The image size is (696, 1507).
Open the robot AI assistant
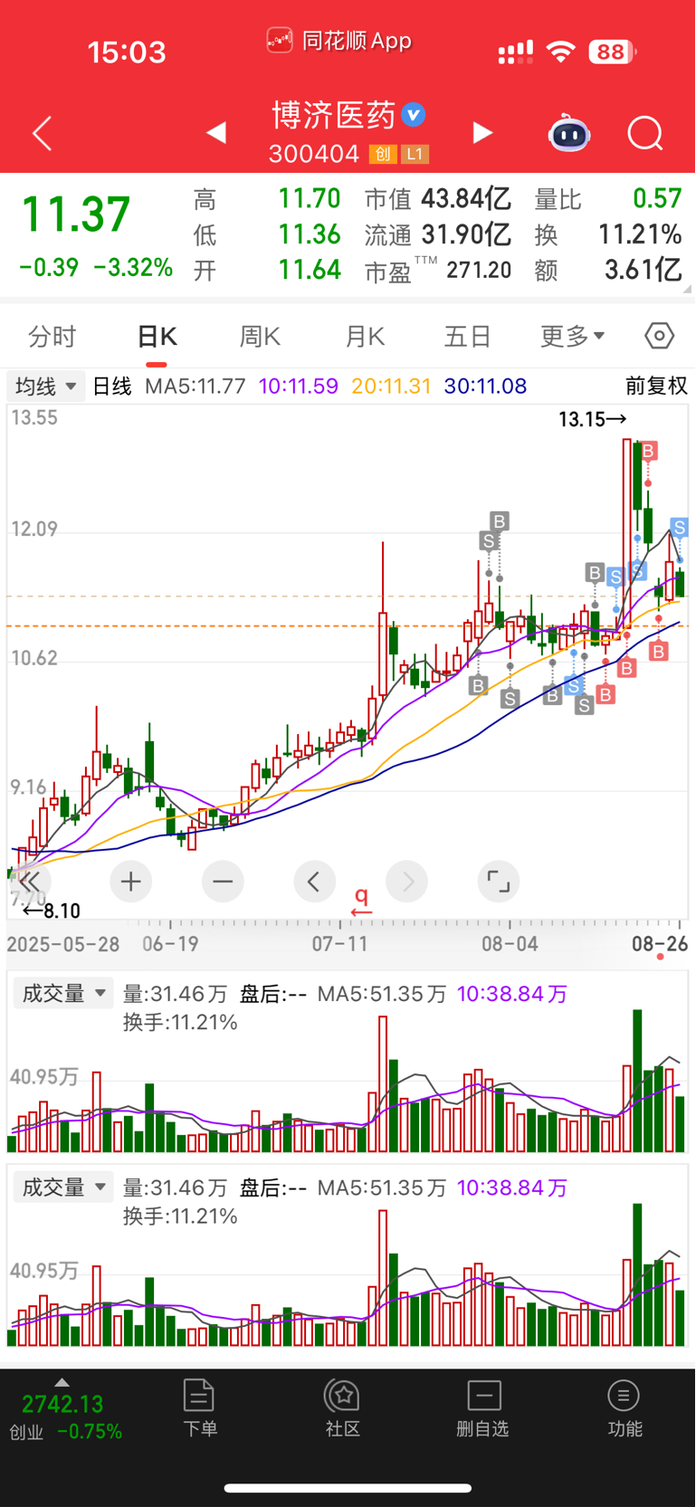(x=569, y=133)
